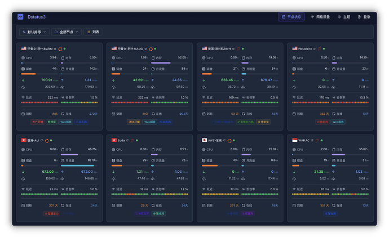Open external link icon beside WAP.AC
This screenshot has height=237, width=389.
pyautogui.click(x=312, y=140)
